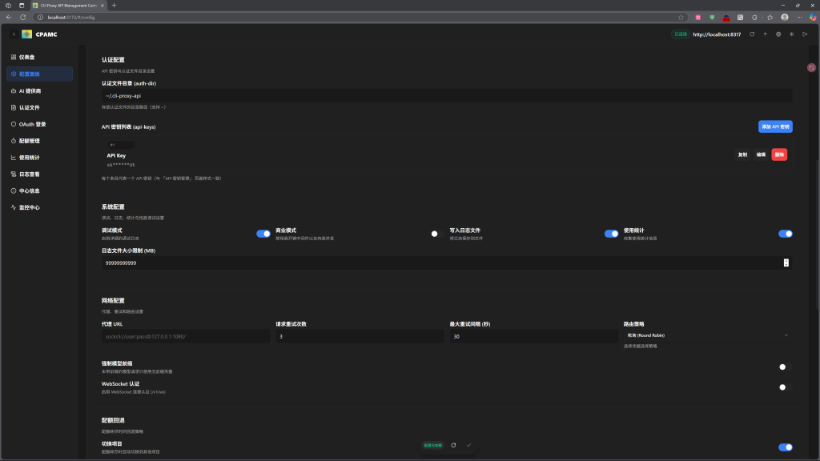The height and width of the screenshot is (461, 820).
Task: Open the language globe icon
Action: click(x=778, y=34)
